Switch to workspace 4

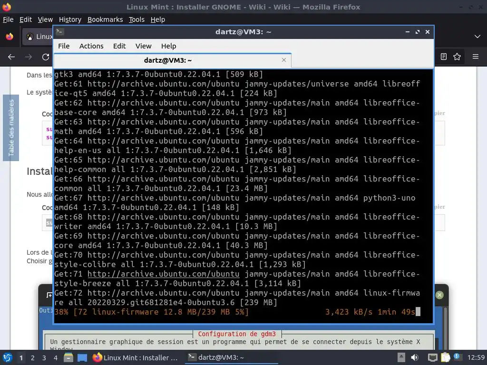[x=56, y=358]
